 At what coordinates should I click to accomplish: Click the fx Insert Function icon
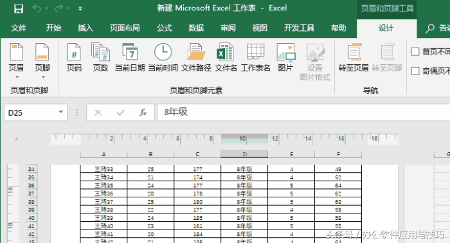[x=143, y=113]
